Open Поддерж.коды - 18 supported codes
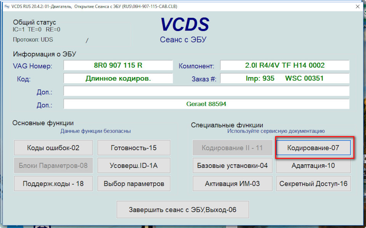 (53, 183)
